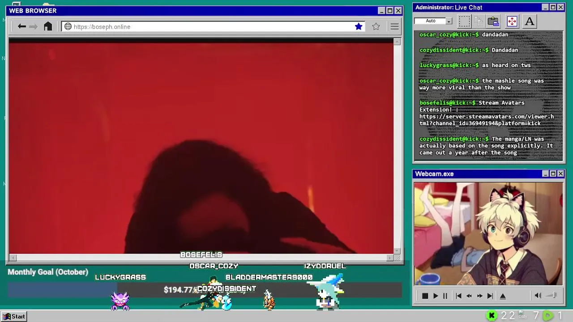Viewport: 573px width, 322px height.
Task: Click the horizontal scroll right arrow
Action: coord(390,258)
